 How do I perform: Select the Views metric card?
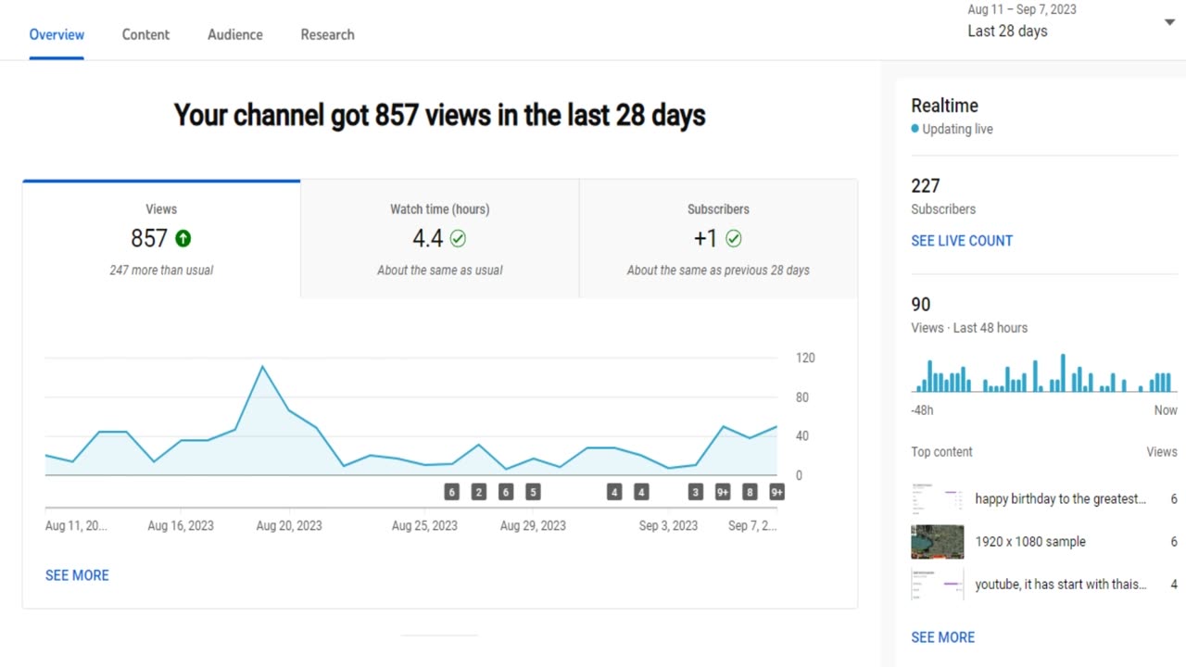click(161, 239)
